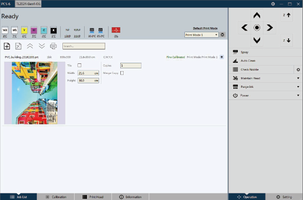Image resolution: width=303 pixels, height=200 pixels.
Task: Click the Auto Clean button
Action: click(x=265, y=61)
